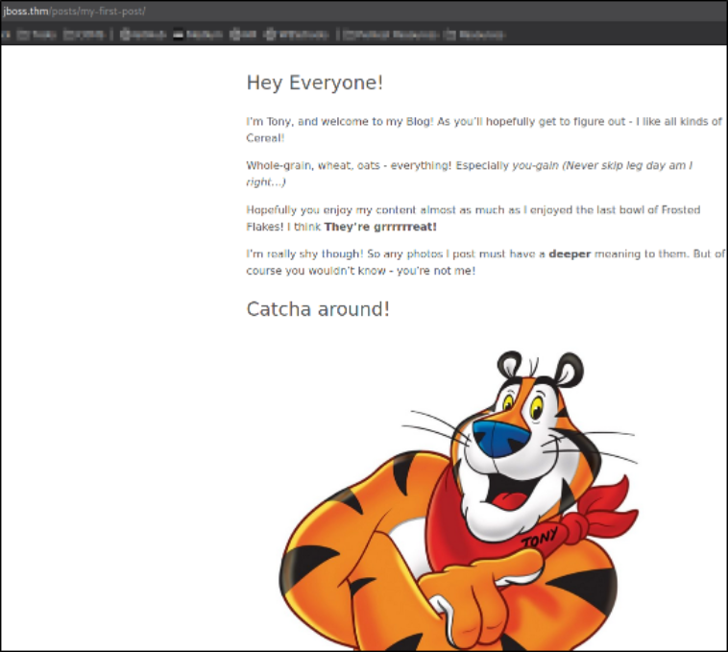The image size is (728, 652).
Task: Click the 'I'm Tony, and welcome' paragraph
Action: click(484, 130)
